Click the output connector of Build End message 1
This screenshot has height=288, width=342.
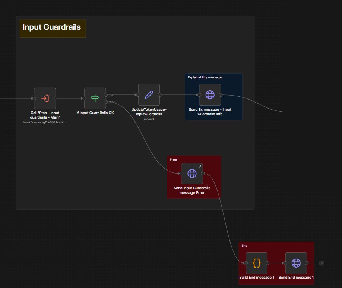pyautogui.click(x=267, y=263)
